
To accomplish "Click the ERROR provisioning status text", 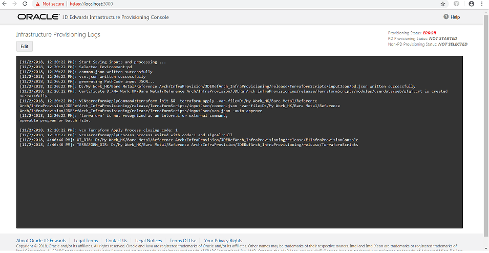I will click(430, 33).
